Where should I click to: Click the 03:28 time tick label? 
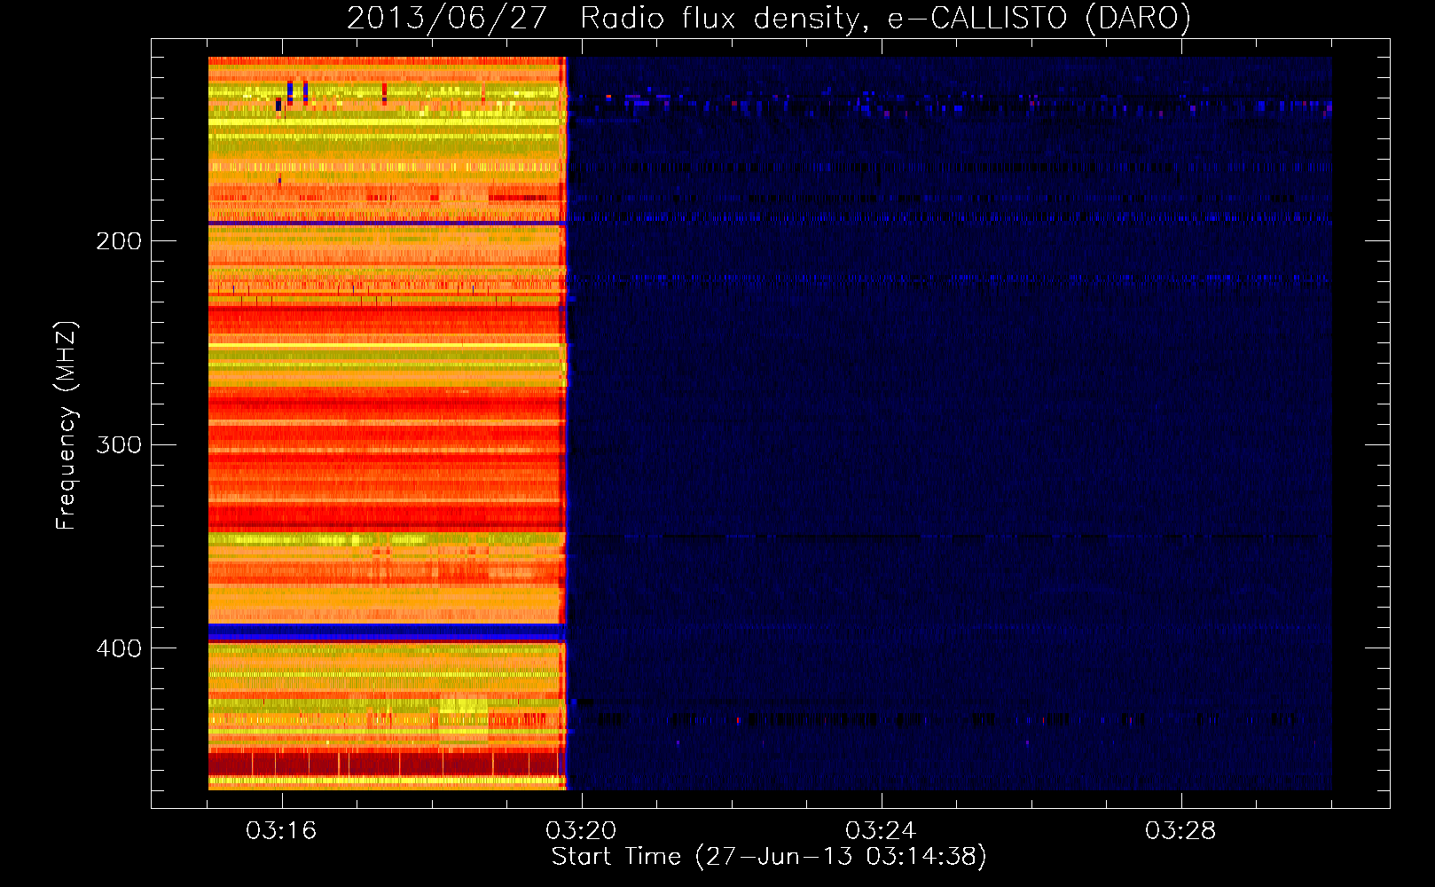(x=1180, y=831)
